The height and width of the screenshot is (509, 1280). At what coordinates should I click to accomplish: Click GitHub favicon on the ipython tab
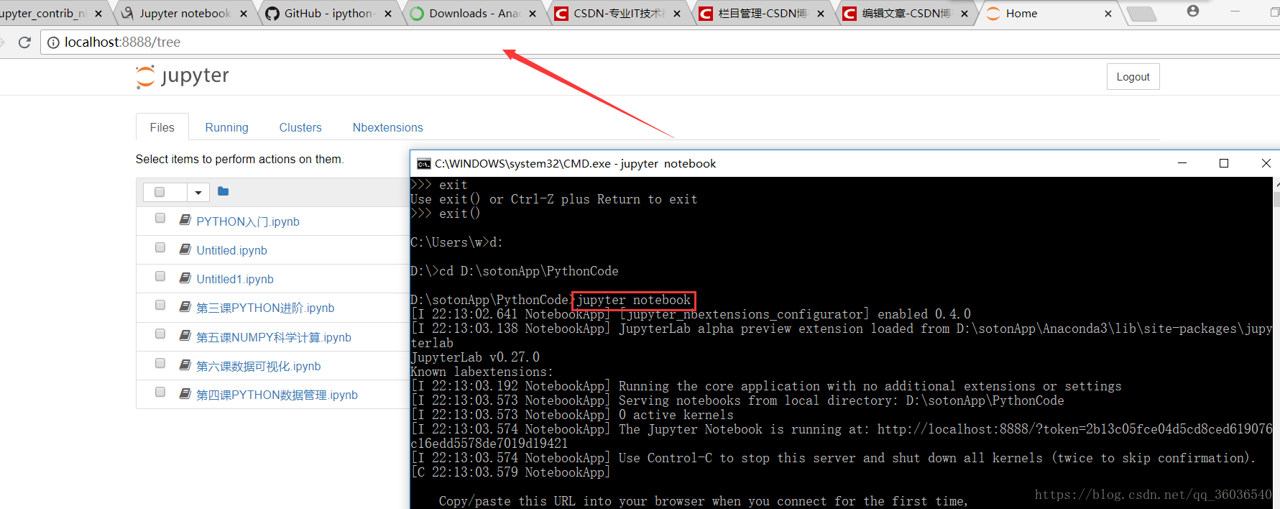272,14
